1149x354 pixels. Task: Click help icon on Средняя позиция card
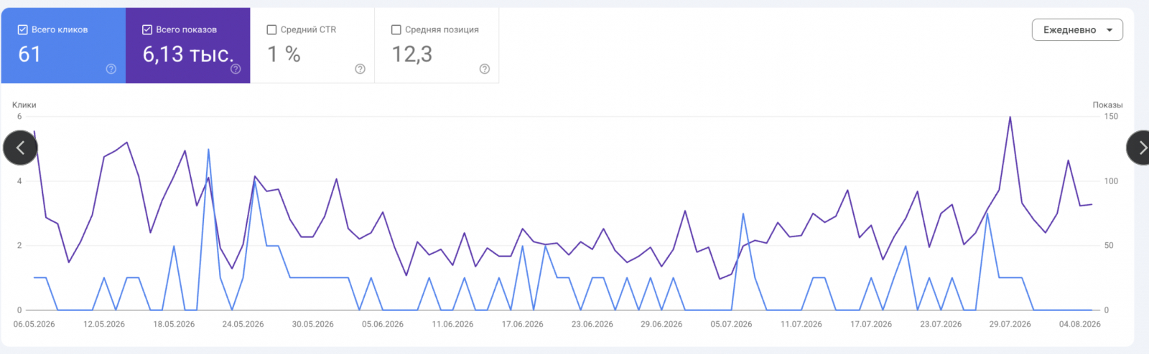point(485,69)
